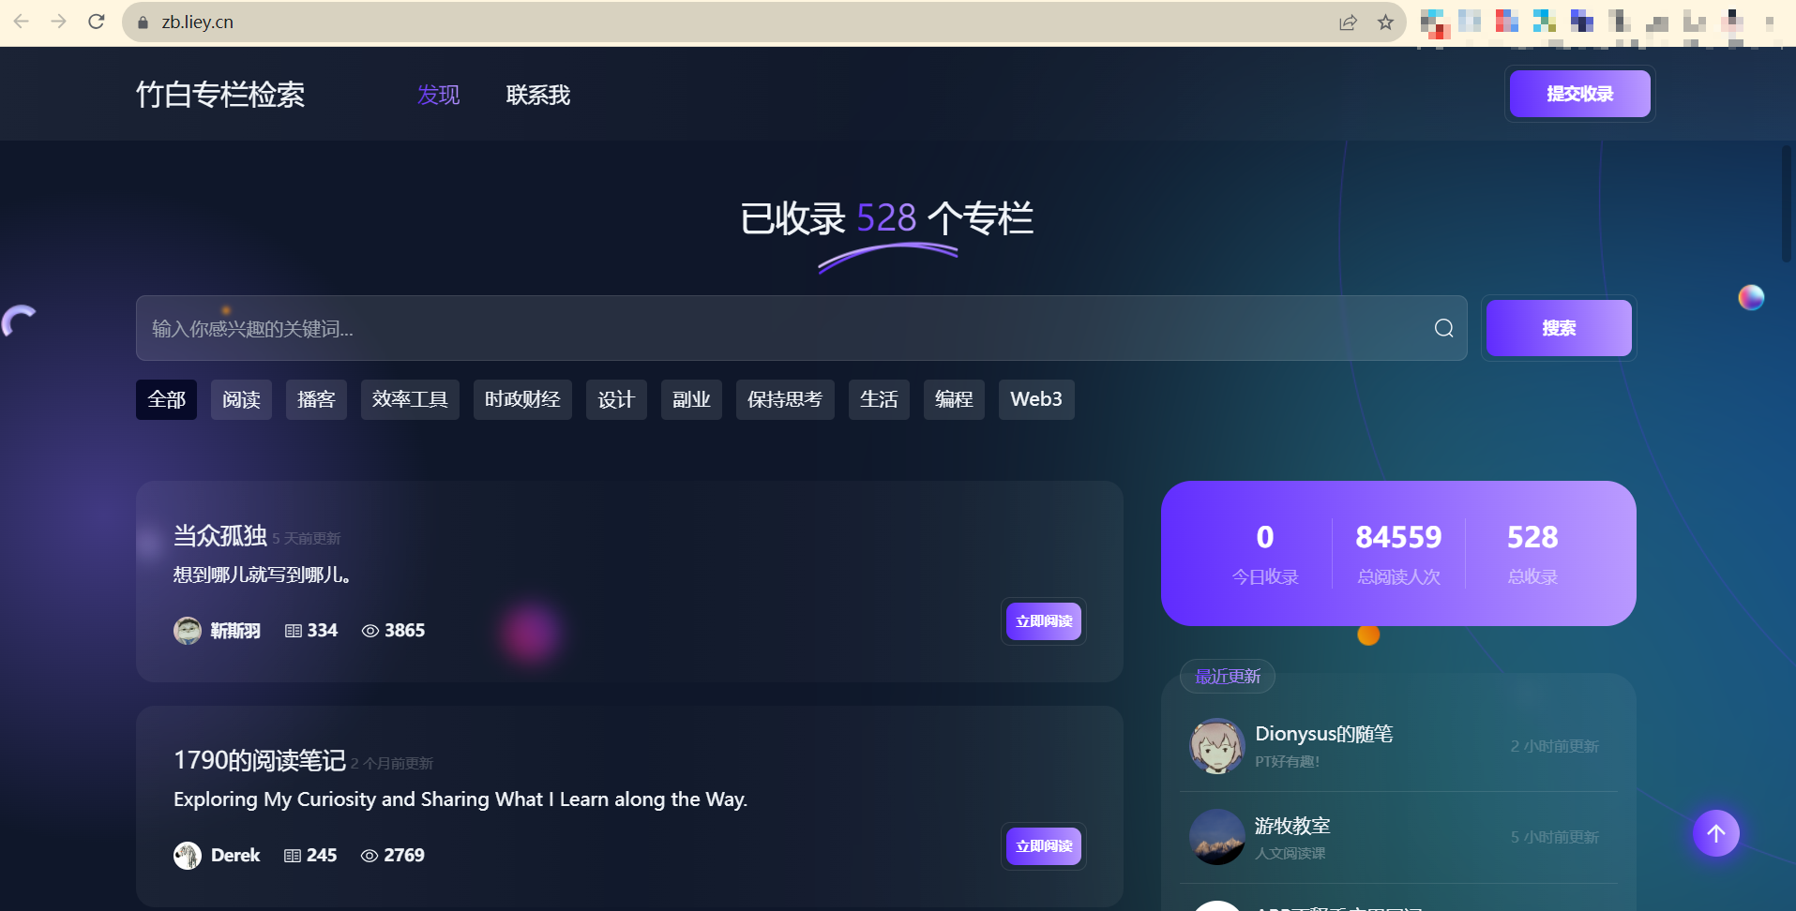The image size is (1796, 911).
Task: Select the 效率工具 category tab
Action: 410,399
